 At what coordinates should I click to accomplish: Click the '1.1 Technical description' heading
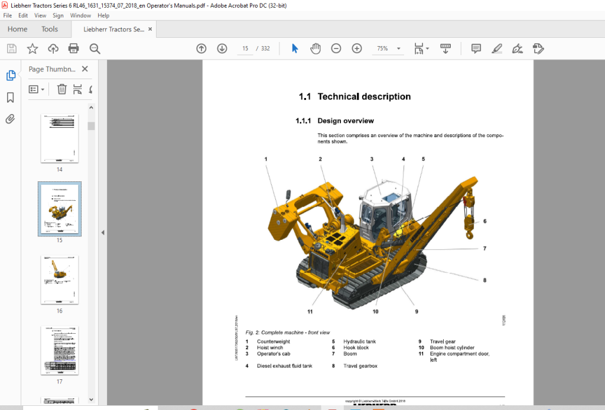click(x=354, y=96)
